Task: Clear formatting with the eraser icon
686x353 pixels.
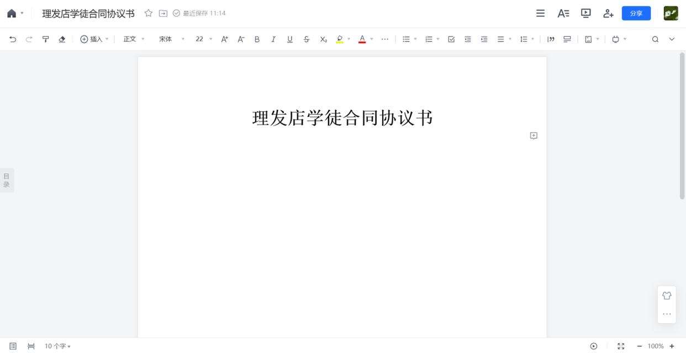Action: tap(62, 39)
